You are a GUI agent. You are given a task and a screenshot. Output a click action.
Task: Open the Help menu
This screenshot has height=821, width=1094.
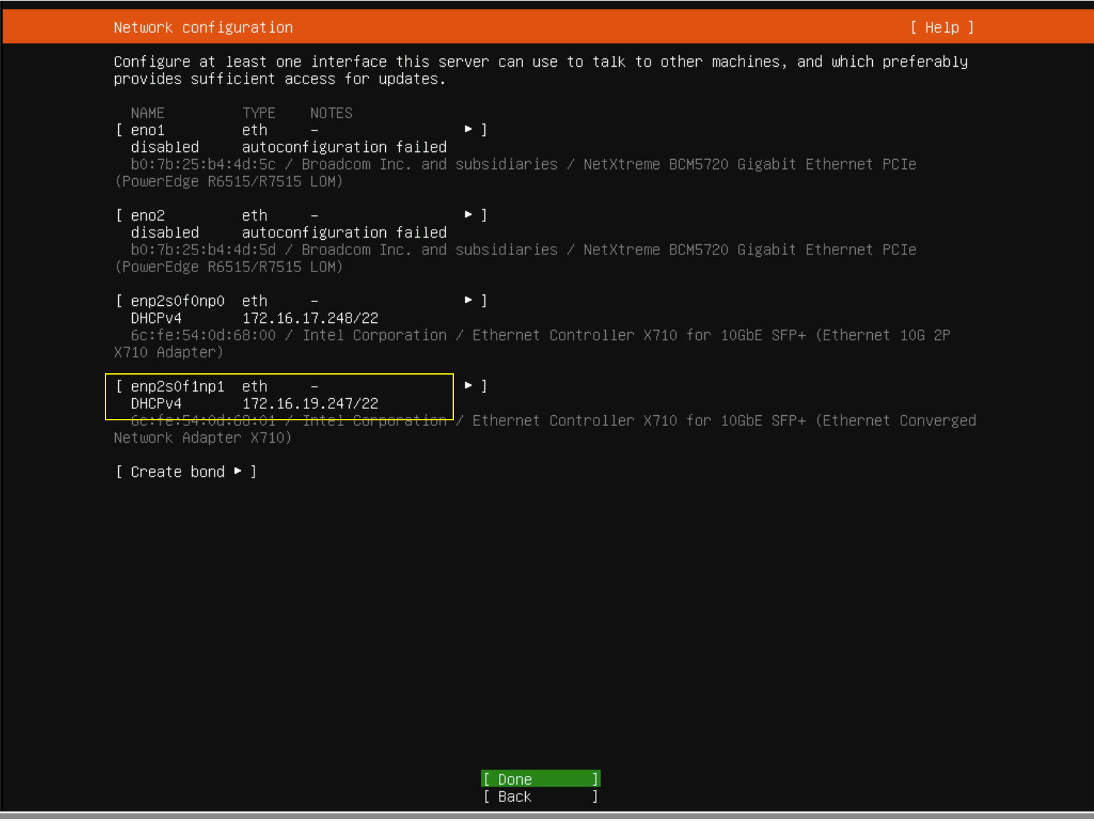click(x=941, y=27)
